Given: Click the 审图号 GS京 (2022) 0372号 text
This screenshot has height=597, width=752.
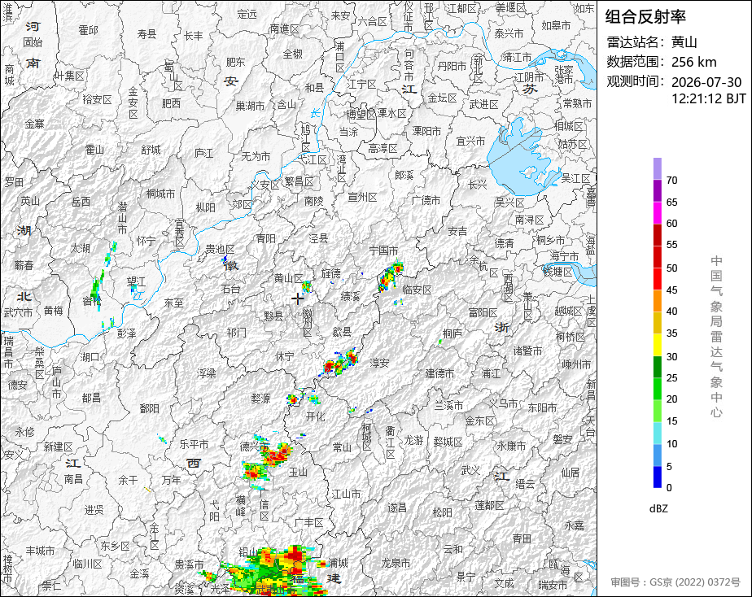Looking at the screenshot, I should tap(675, 582).
